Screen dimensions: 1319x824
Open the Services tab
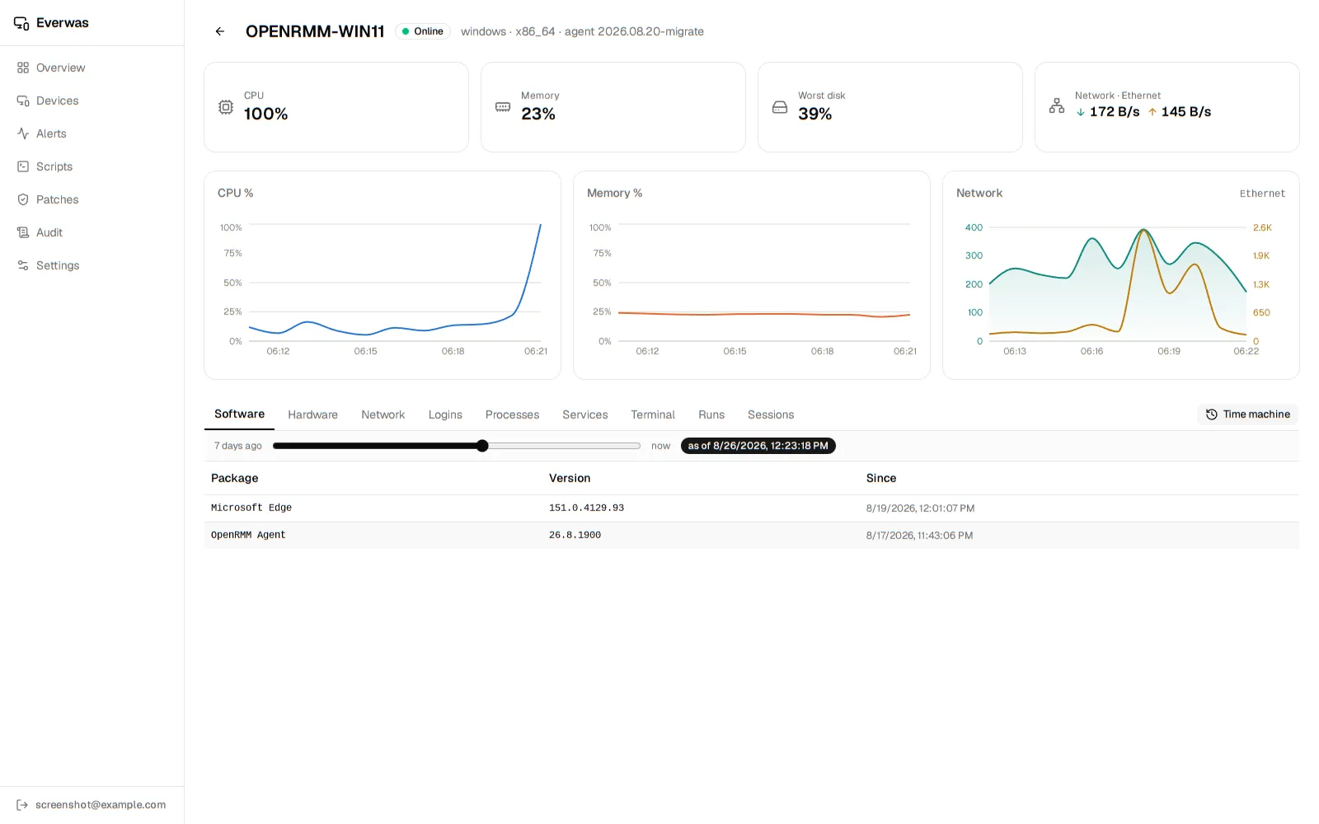585,414
